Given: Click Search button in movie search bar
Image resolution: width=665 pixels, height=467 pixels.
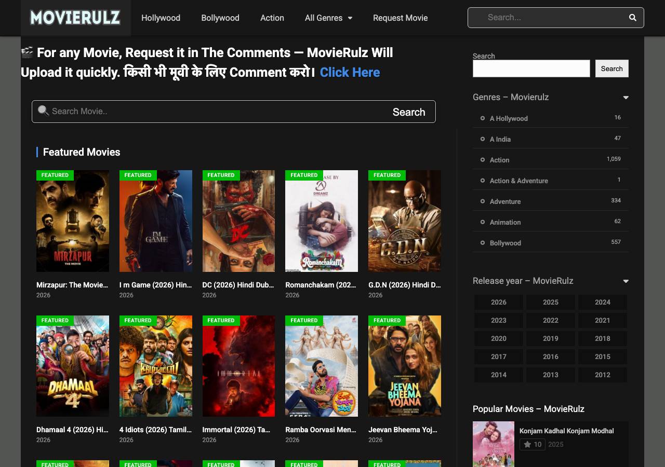Looking at the screenshot, I should [409, 112].
